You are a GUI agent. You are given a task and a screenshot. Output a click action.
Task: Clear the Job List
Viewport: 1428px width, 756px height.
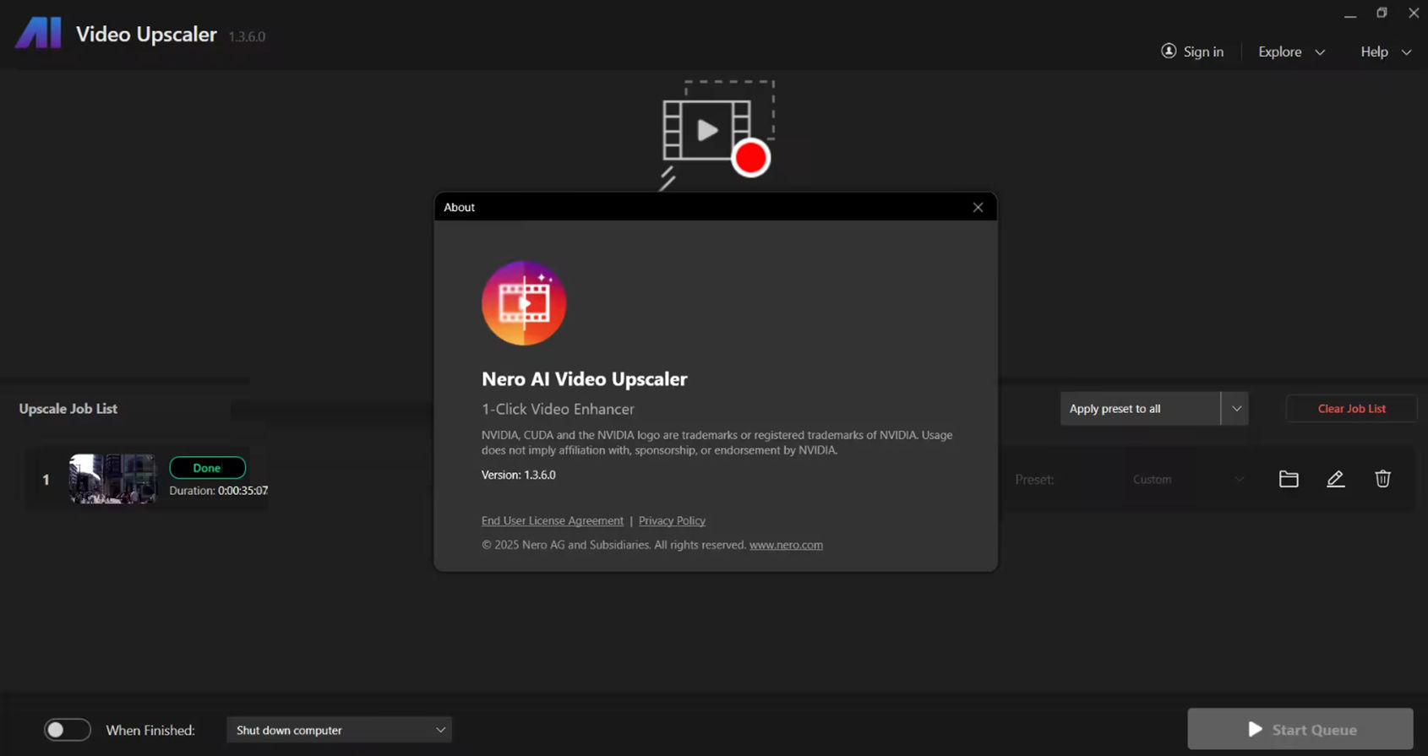coord(1351,408)
